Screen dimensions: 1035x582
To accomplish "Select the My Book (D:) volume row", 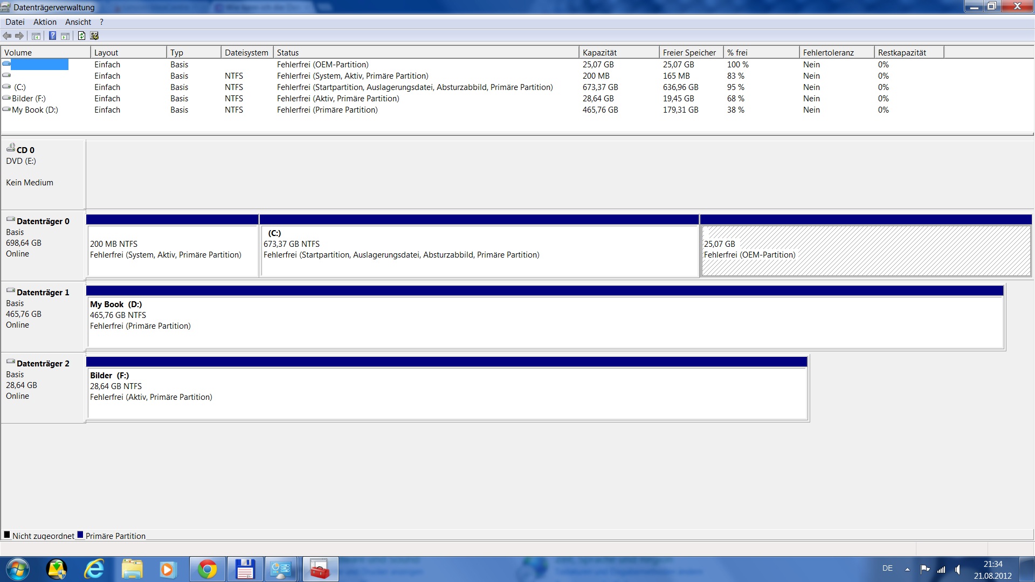I will [34, 110].
